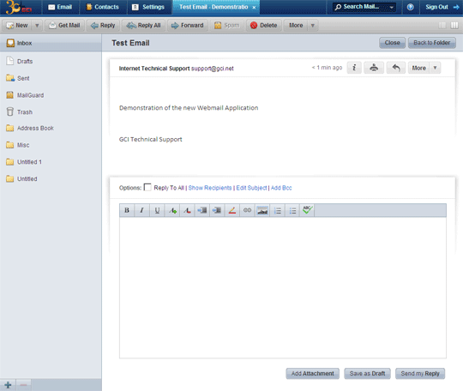Decrease font size with red minus icon

pos(187,210)
